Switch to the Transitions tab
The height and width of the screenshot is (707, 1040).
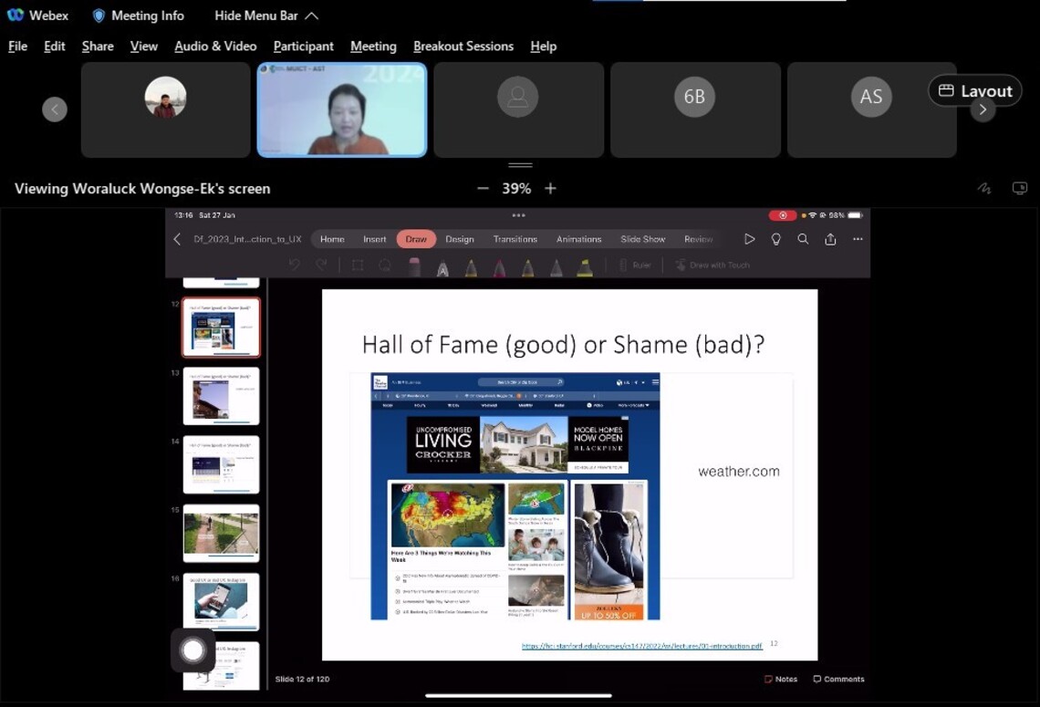pyautogui.click(x=515, y=239)
